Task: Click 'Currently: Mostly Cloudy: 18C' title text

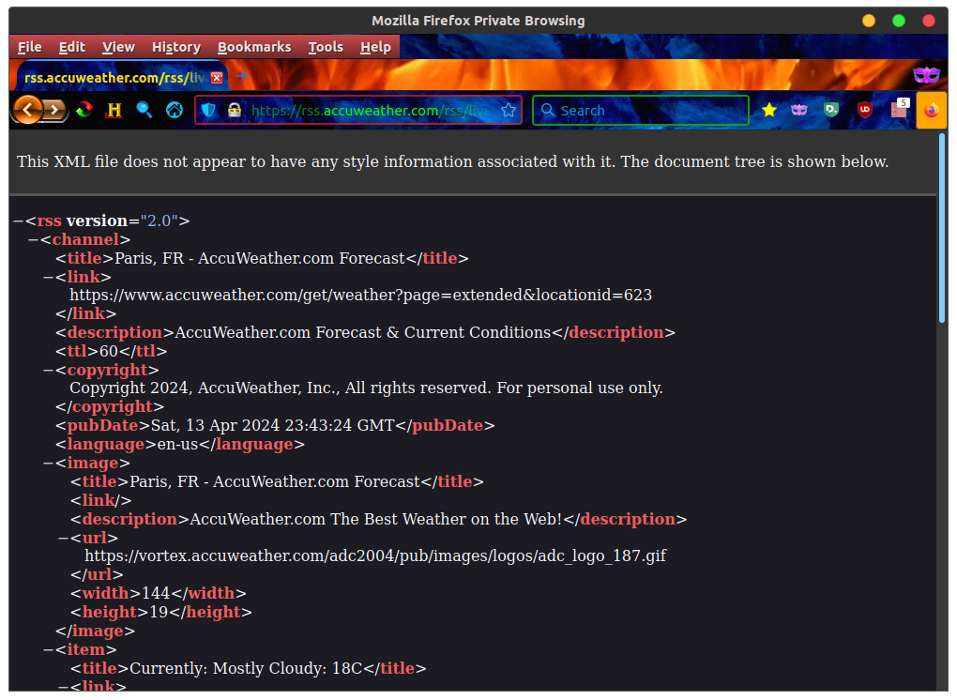Action: tap(246, 668)
